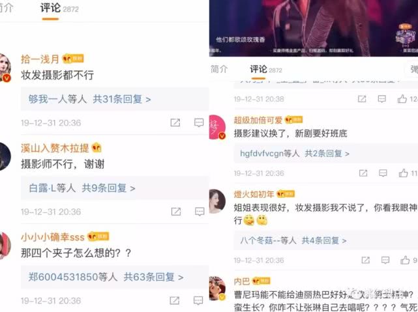Screen dimensions: 418x312
Task: Expand 共9条回复 reply thread
Action: pyautogui.click(x=108, y=188)
